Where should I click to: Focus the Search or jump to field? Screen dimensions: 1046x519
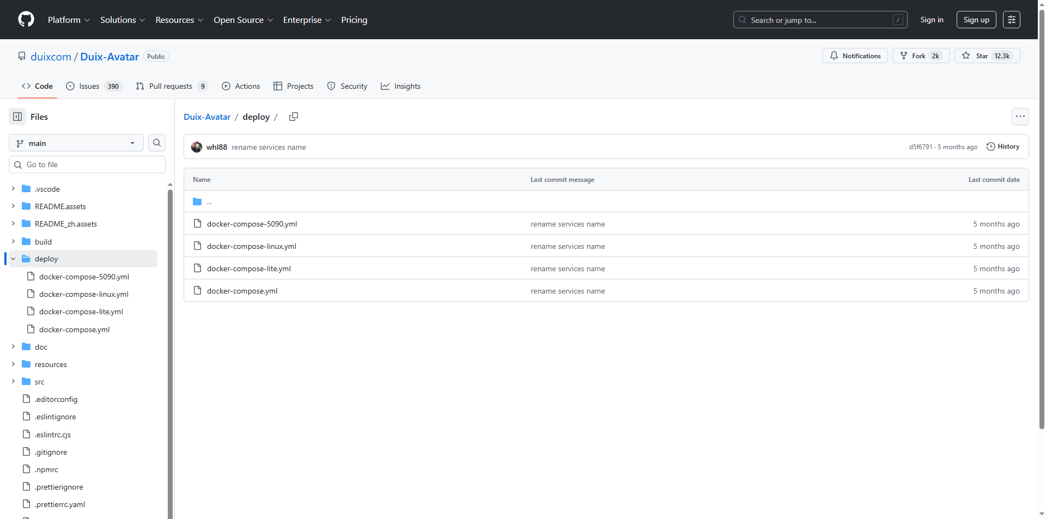(x=820, y=20)
